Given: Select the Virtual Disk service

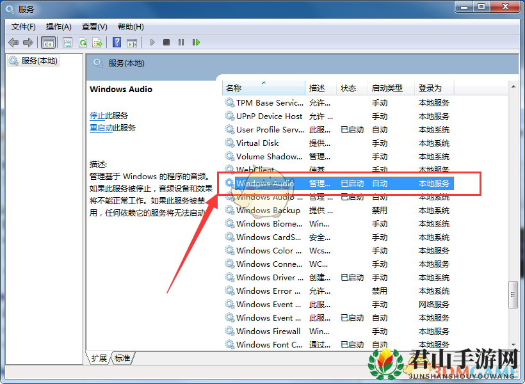Looking at the screenshot, I should click(x=338, y=143).
